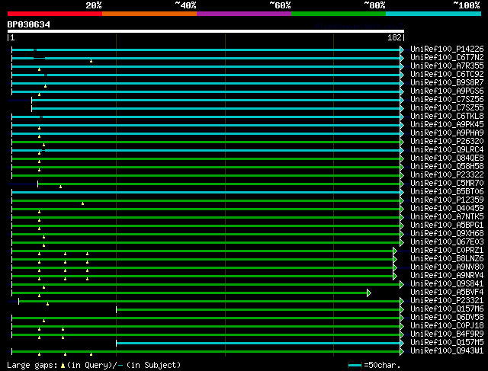
Task: Select UniRef100_A7NTK5 label
Action: pos(447,217)
